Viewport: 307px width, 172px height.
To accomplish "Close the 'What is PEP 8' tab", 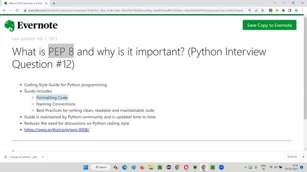I will tap(46, 3).
